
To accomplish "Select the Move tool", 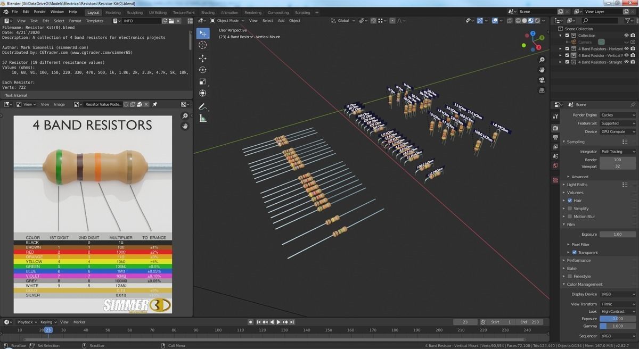I will click(x=202, y=59).
